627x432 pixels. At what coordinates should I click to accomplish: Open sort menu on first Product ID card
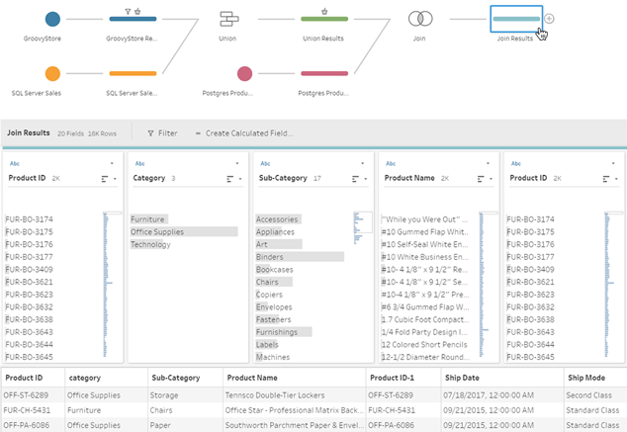[x=109, y=179]
